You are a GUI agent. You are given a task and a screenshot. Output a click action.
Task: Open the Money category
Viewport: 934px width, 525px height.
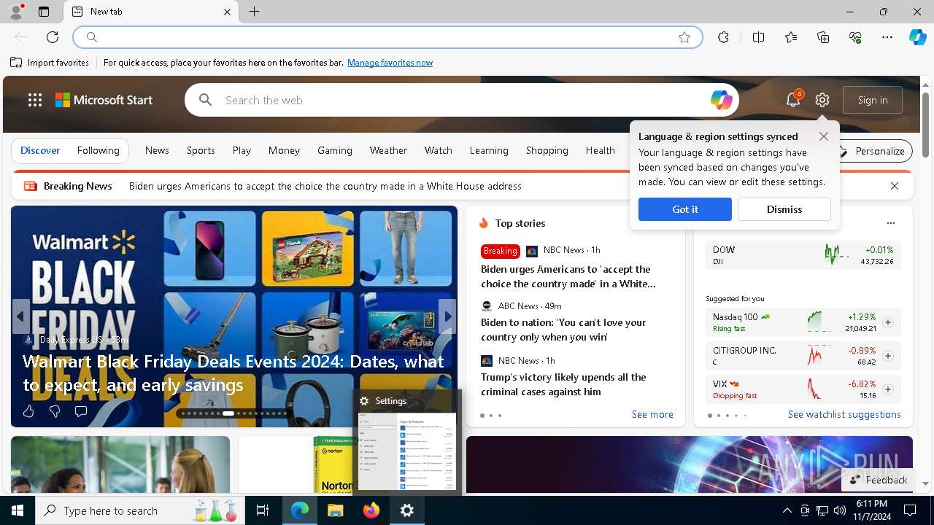click(284, 150)
